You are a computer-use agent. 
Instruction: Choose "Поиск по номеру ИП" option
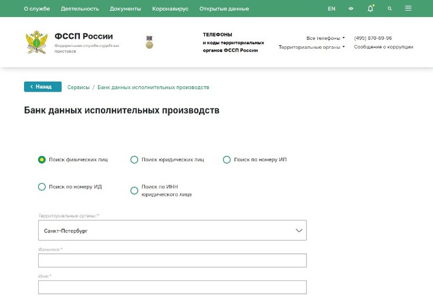[227, 160]
